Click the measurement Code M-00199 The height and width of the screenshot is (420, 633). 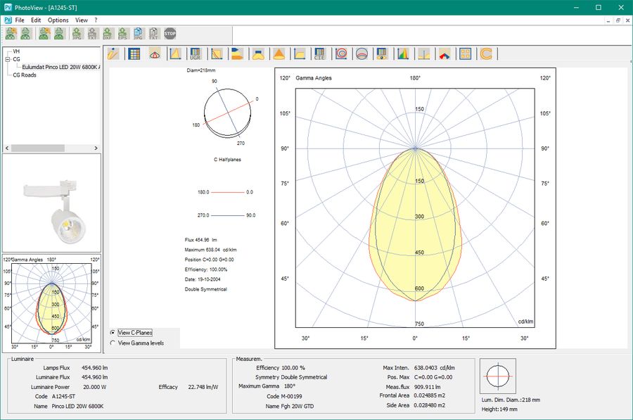click(x=291, y=396)
